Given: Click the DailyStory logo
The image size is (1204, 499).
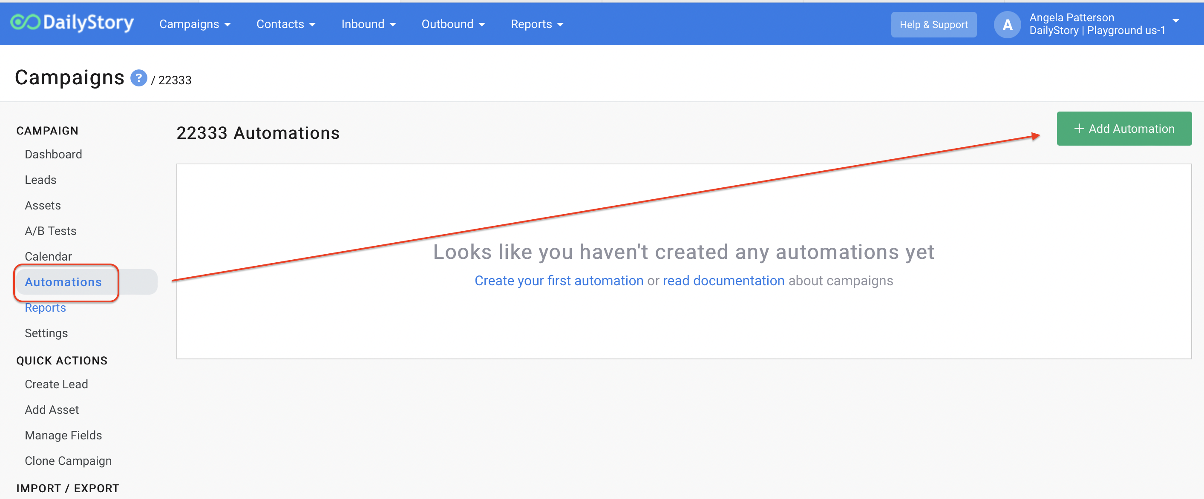Looking at the screenshot, I should click(72, 23).
